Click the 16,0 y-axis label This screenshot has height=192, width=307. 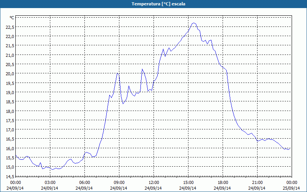coord(10,149)
